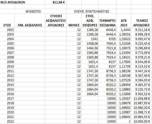The height and width of the screenshot is (124, 152).
Task: Click the year 2017 cell
Action: coord(7,99)
